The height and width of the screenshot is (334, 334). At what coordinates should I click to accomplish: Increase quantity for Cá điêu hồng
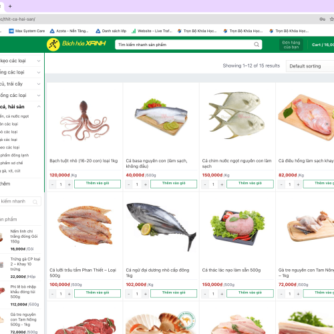298,184
